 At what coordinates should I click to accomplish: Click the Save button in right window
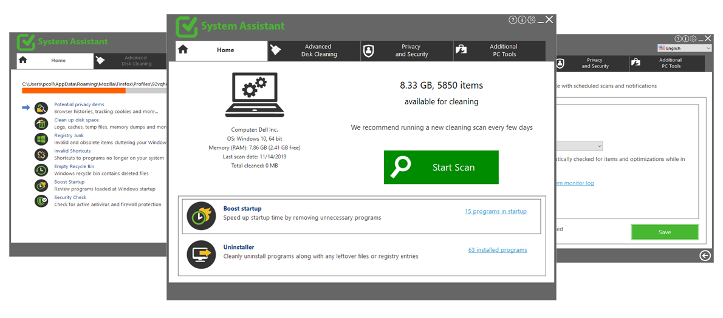(x=665, y=232)
